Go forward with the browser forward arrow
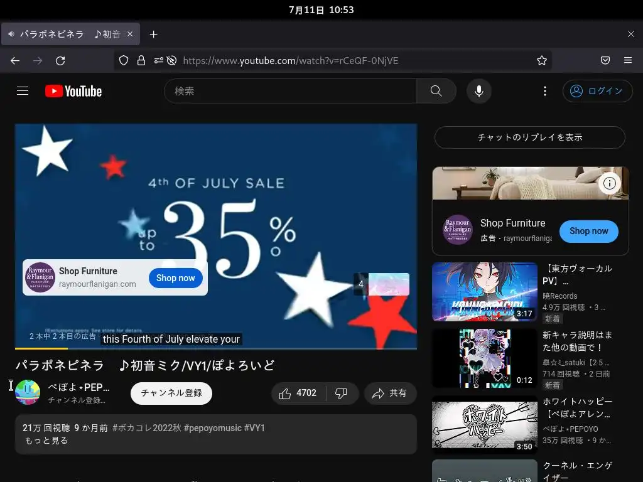Viewport: 643px width, 482px height. point(38,61)
